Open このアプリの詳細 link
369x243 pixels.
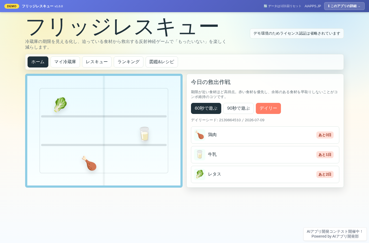tap(344, 6)
